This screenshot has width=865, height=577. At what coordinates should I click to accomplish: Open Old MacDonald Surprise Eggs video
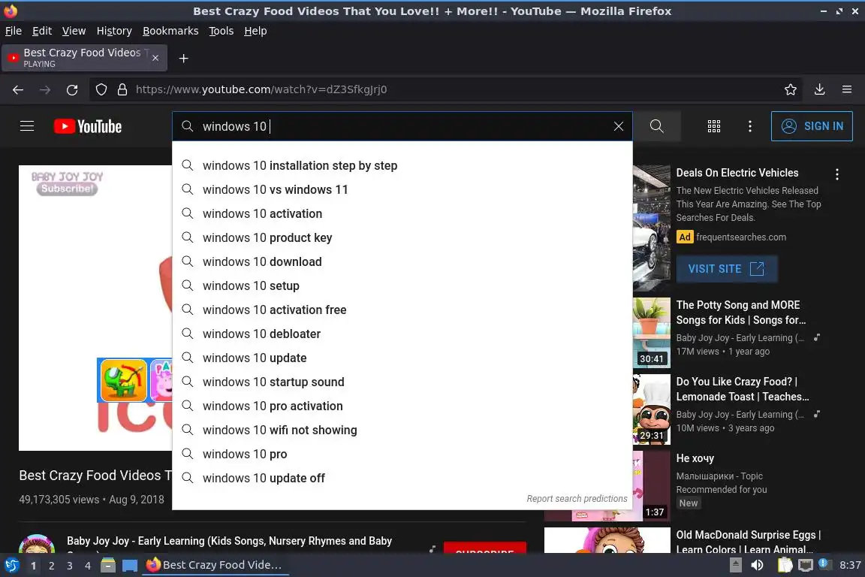pos(748,542)
